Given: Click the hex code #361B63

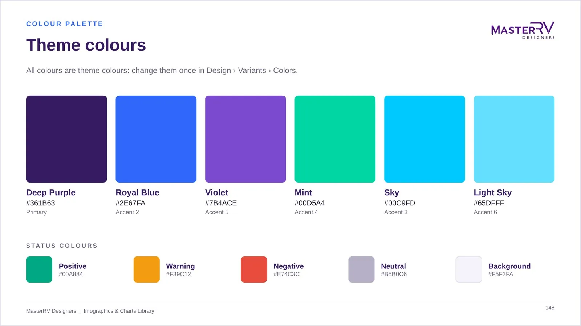Looking at the screenshot, I should [41, 203].
